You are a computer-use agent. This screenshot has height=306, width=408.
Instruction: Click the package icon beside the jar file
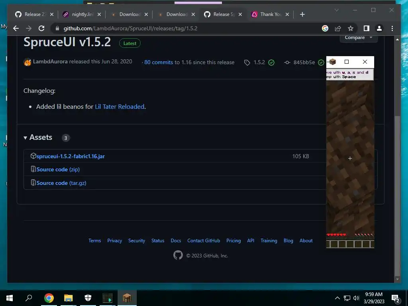tap(33, 156)
